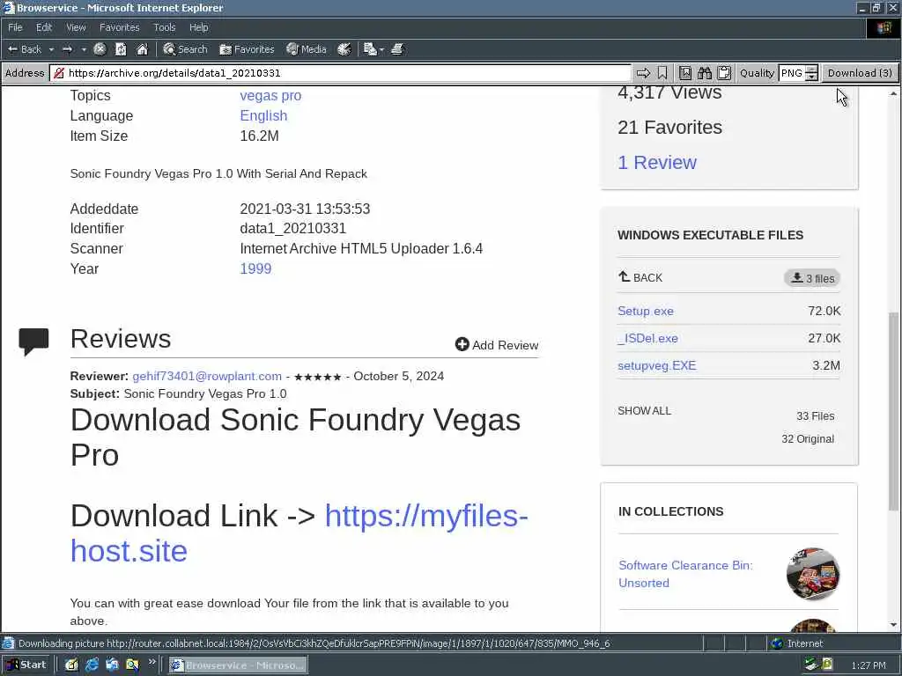Open the Favorites menu
The height and width of the screenshot is (676, 902).
119,27
